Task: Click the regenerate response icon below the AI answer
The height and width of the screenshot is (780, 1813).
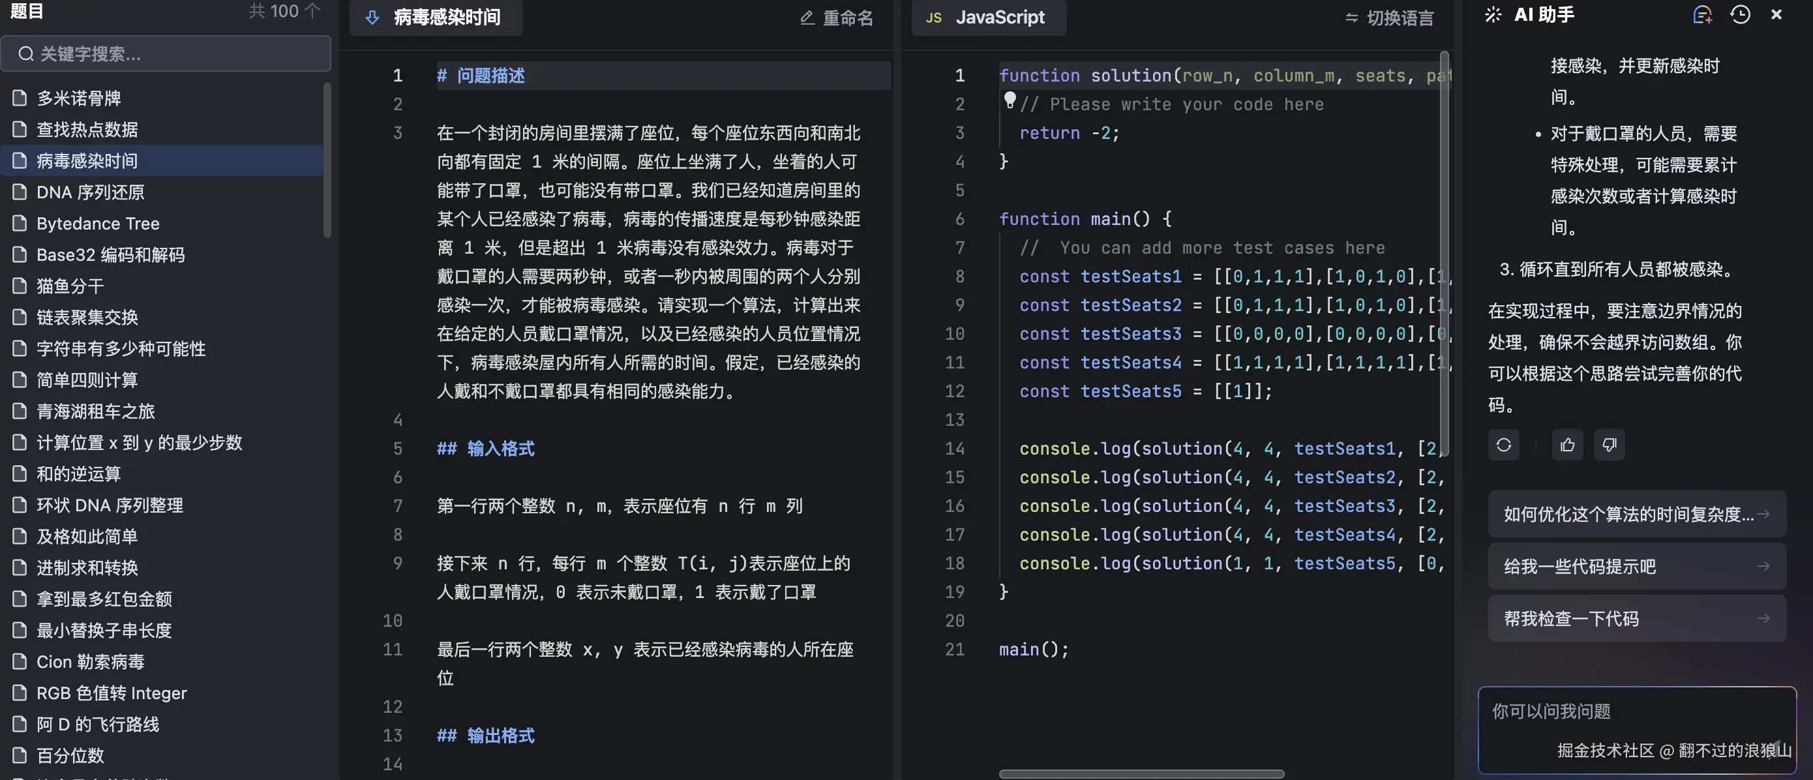Action: click(1504, 445)
